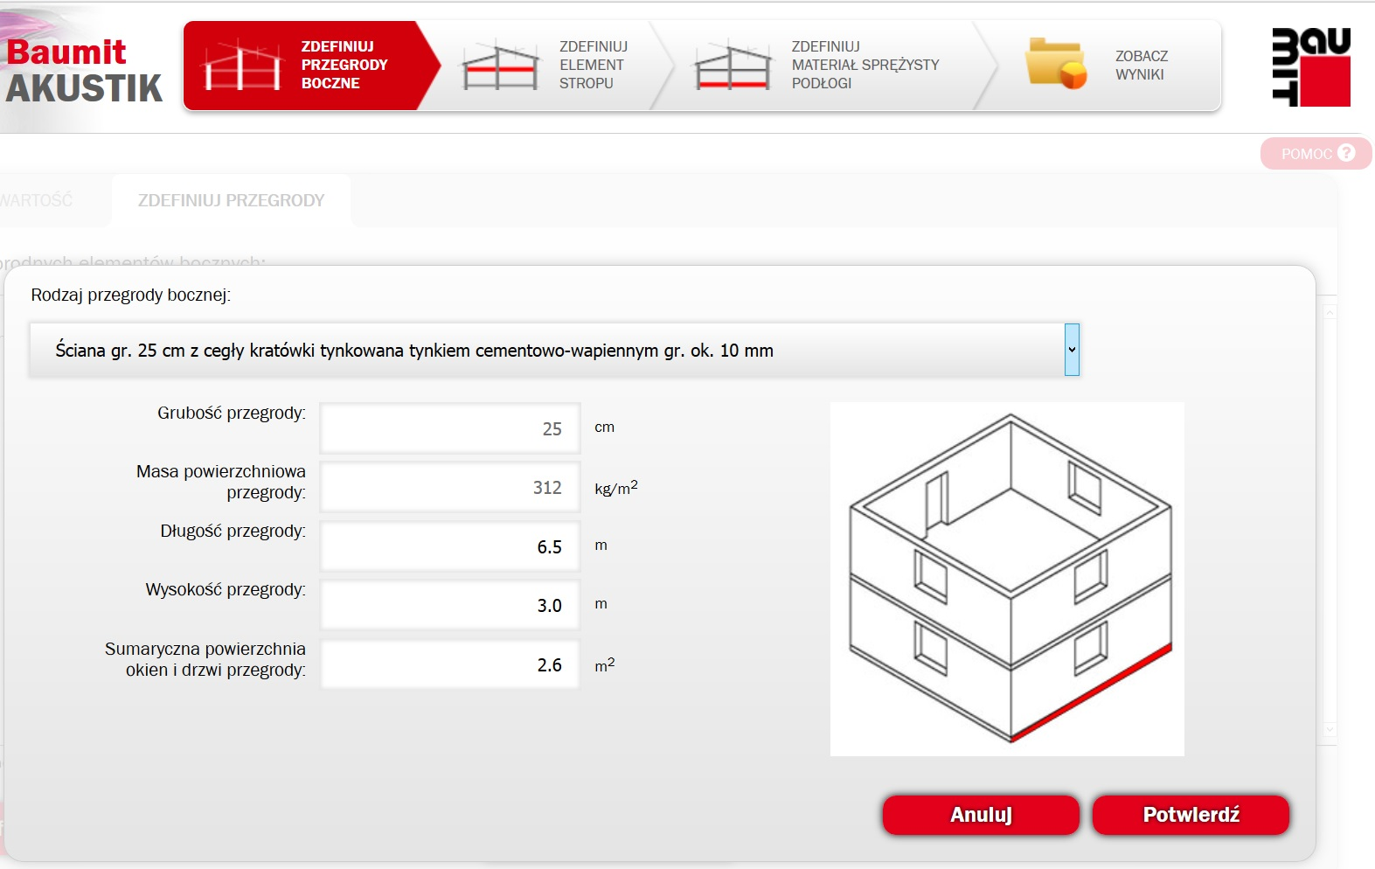Click the windows and doors area field
1375x869 pixels.
[x=450, y=664]
